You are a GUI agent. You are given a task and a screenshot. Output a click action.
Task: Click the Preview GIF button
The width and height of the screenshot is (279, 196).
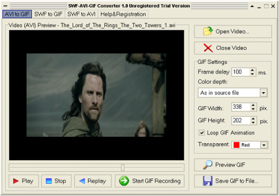[233, 165]
